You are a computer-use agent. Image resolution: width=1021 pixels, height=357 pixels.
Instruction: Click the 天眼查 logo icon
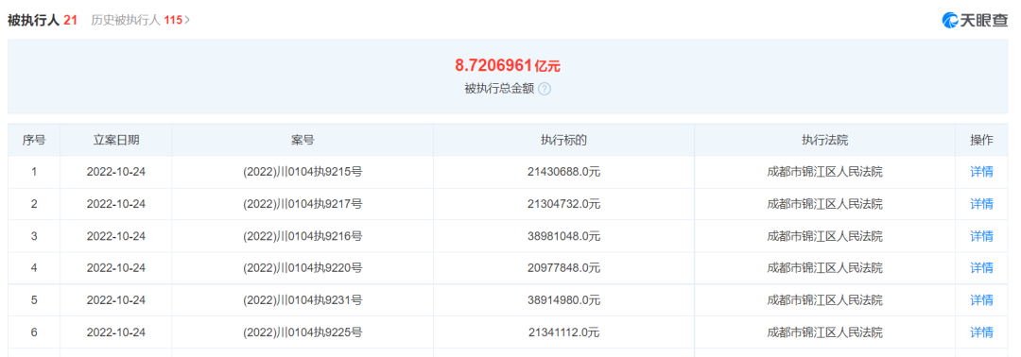pyautogui.click(x=949, y=20)
